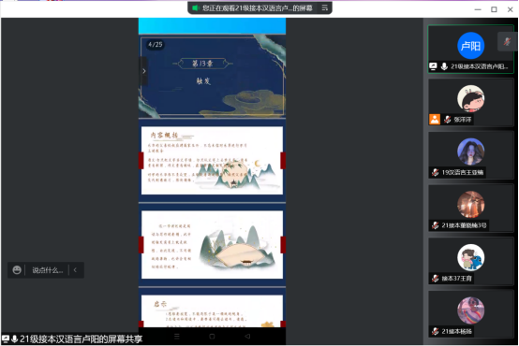
Task: Select the 21接本杨扬 participant tile
Action: pyautogui.click(x=470, y=314)
